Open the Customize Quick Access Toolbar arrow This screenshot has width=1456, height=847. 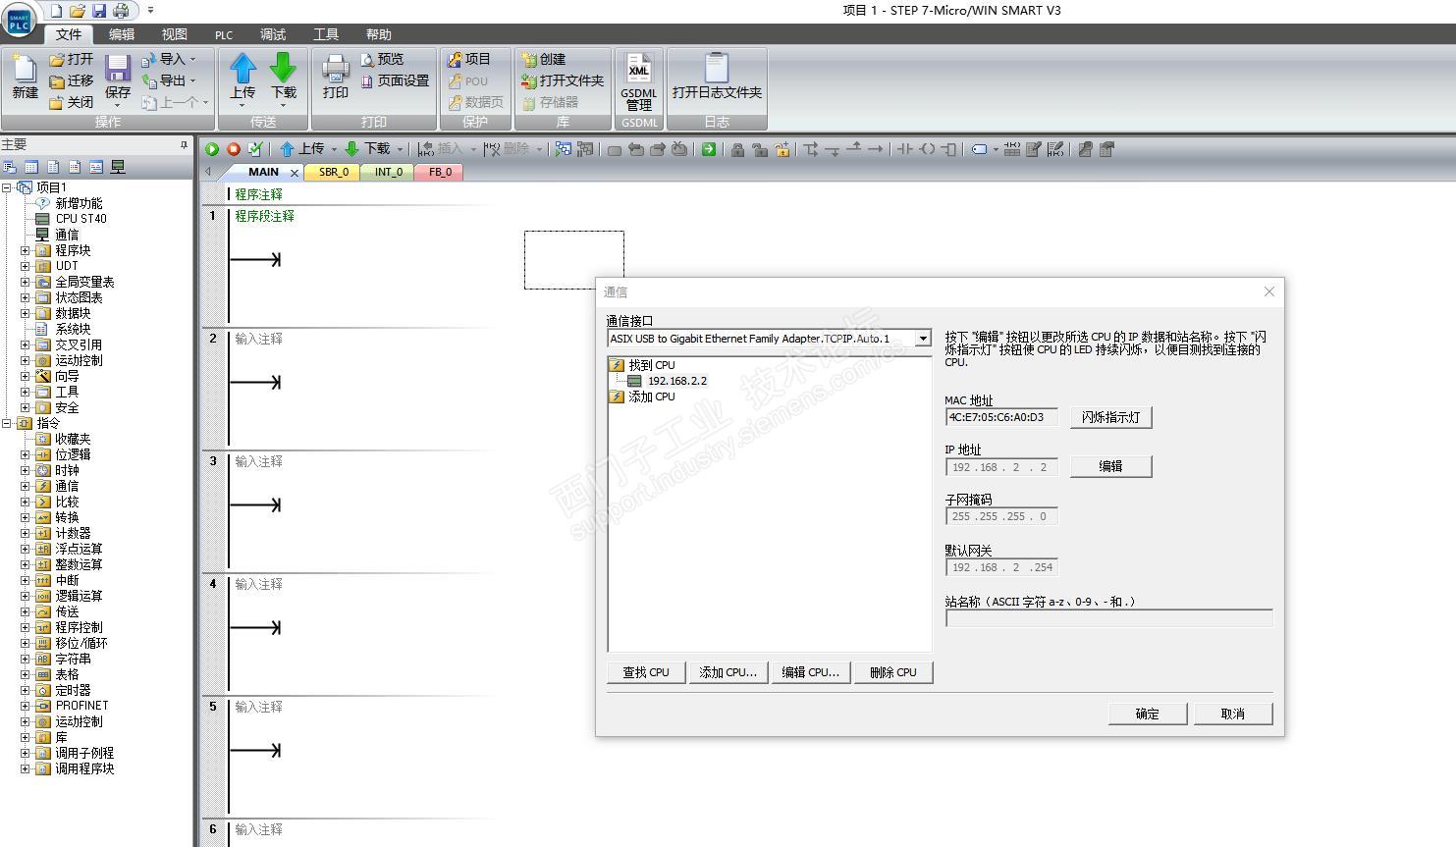click(150, 11)
